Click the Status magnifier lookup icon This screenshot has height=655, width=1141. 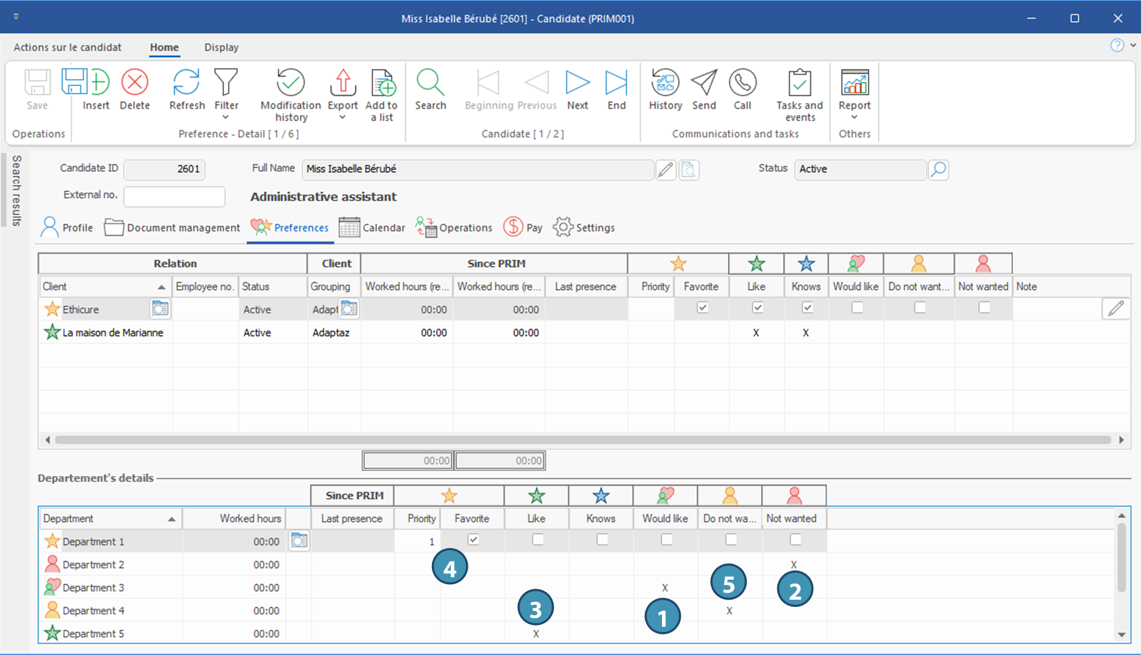[939, 169]
